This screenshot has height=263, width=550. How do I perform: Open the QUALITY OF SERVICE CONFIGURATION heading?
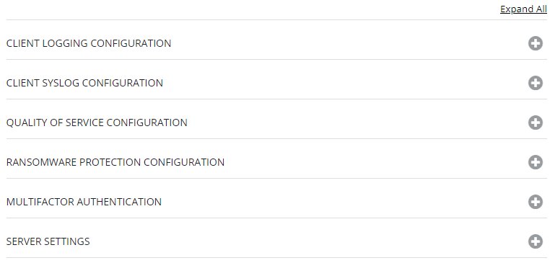[97, 122]
